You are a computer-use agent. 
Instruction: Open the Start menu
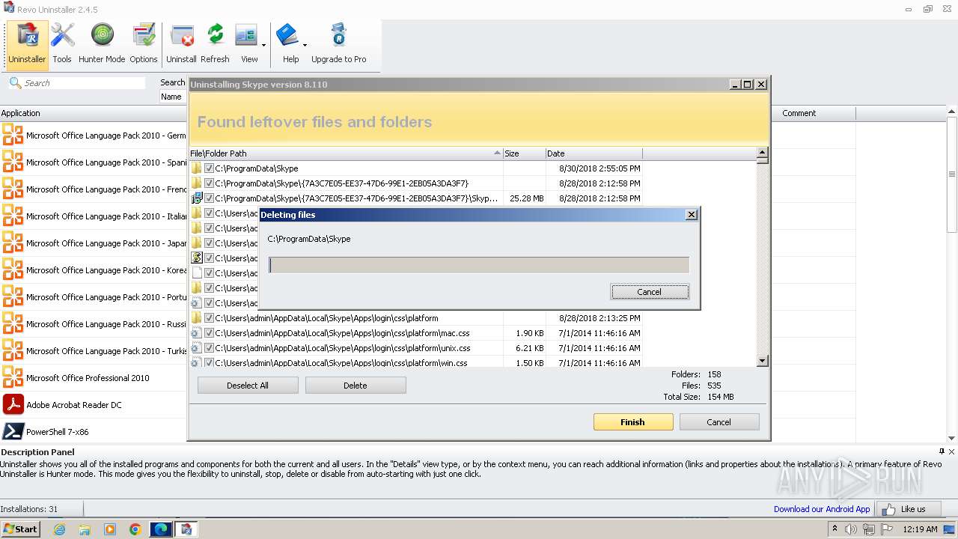[21, 529]
